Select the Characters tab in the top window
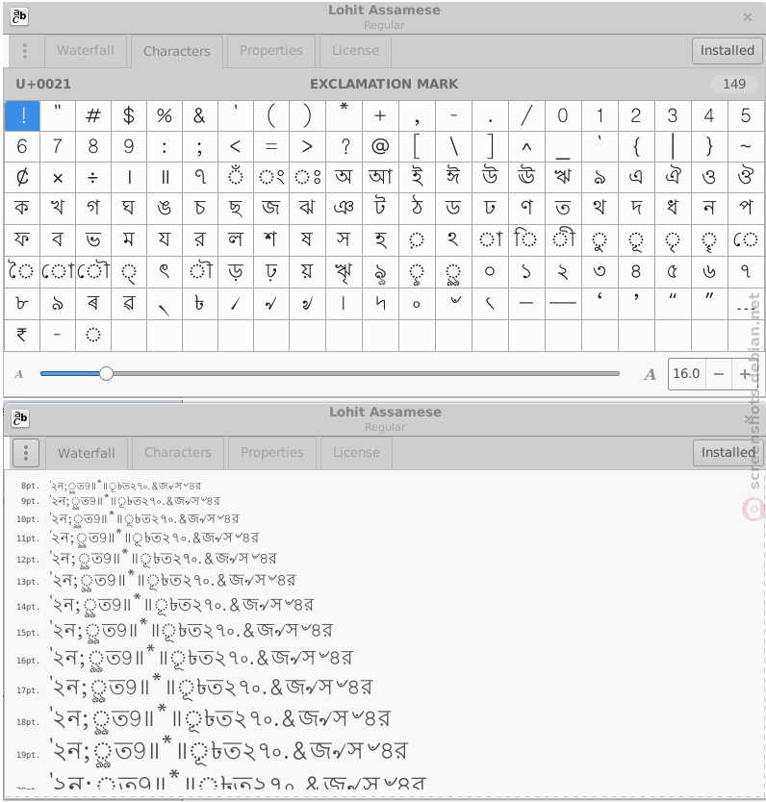 (176, 51)
